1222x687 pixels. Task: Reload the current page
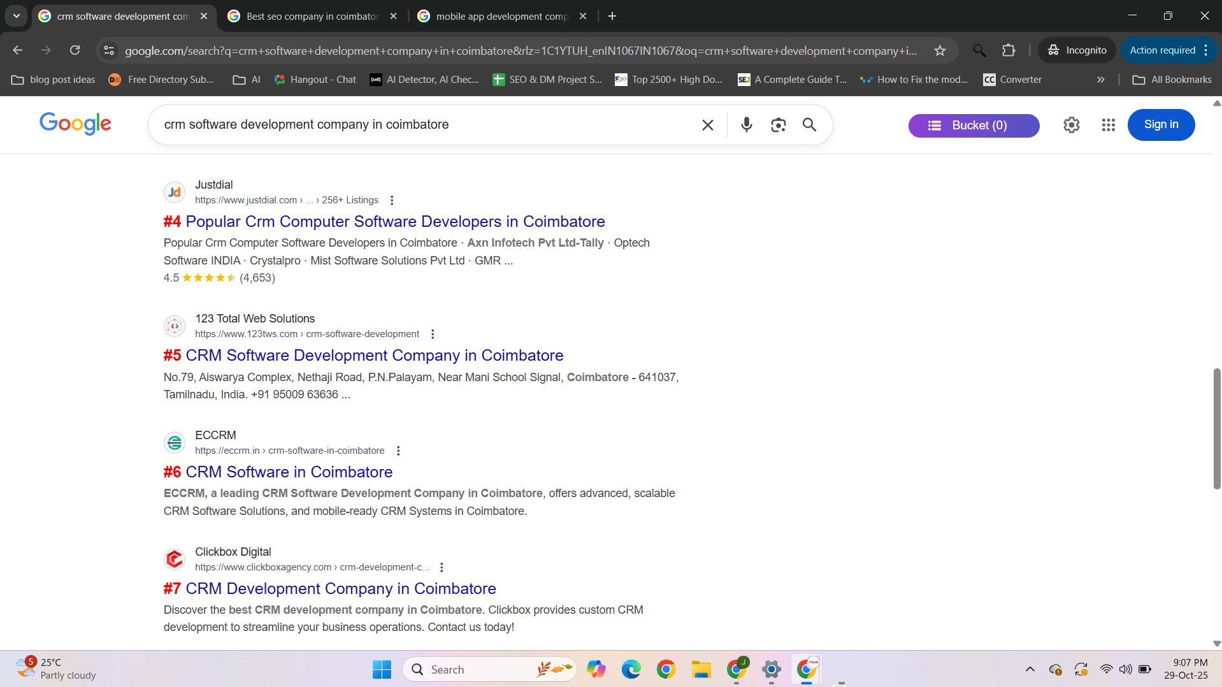coord(75,50)
